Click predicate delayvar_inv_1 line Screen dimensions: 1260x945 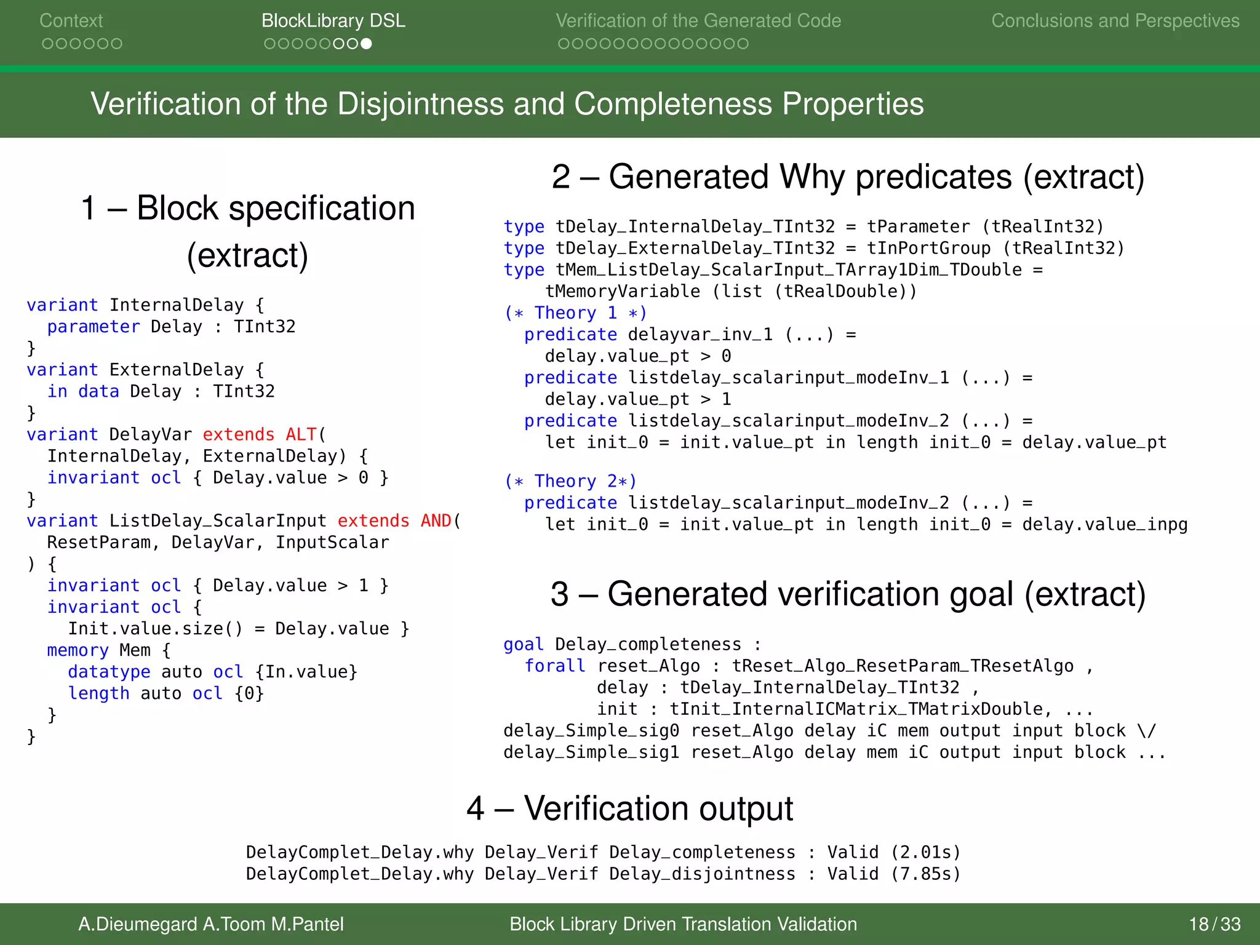point(690,334)
